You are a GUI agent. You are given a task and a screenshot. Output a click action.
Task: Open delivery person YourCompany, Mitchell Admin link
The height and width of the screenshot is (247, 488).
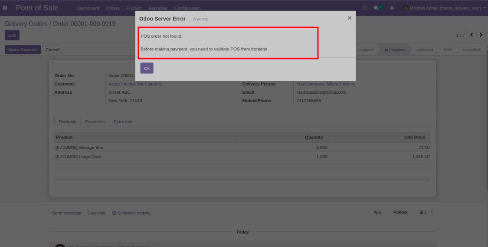[x=325, y=84]
